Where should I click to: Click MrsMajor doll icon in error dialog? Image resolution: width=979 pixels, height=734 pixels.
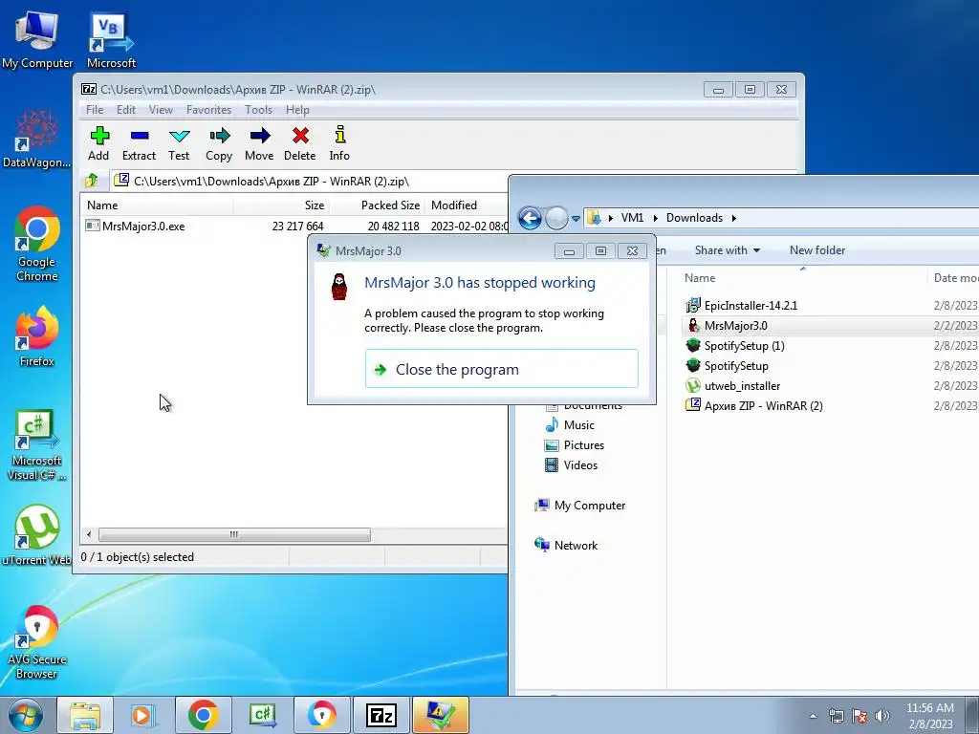click(339, 287)
